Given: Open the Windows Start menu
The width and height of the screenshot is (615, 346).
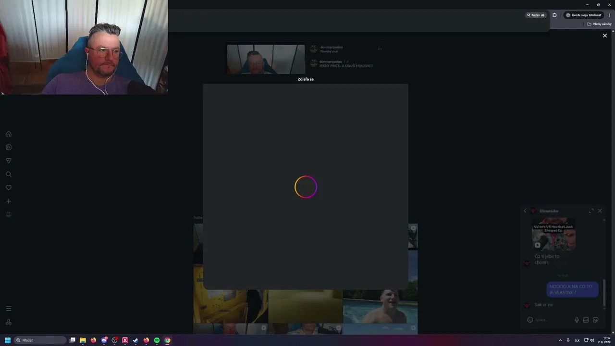Looking at the screenshot, I should 8,340.
